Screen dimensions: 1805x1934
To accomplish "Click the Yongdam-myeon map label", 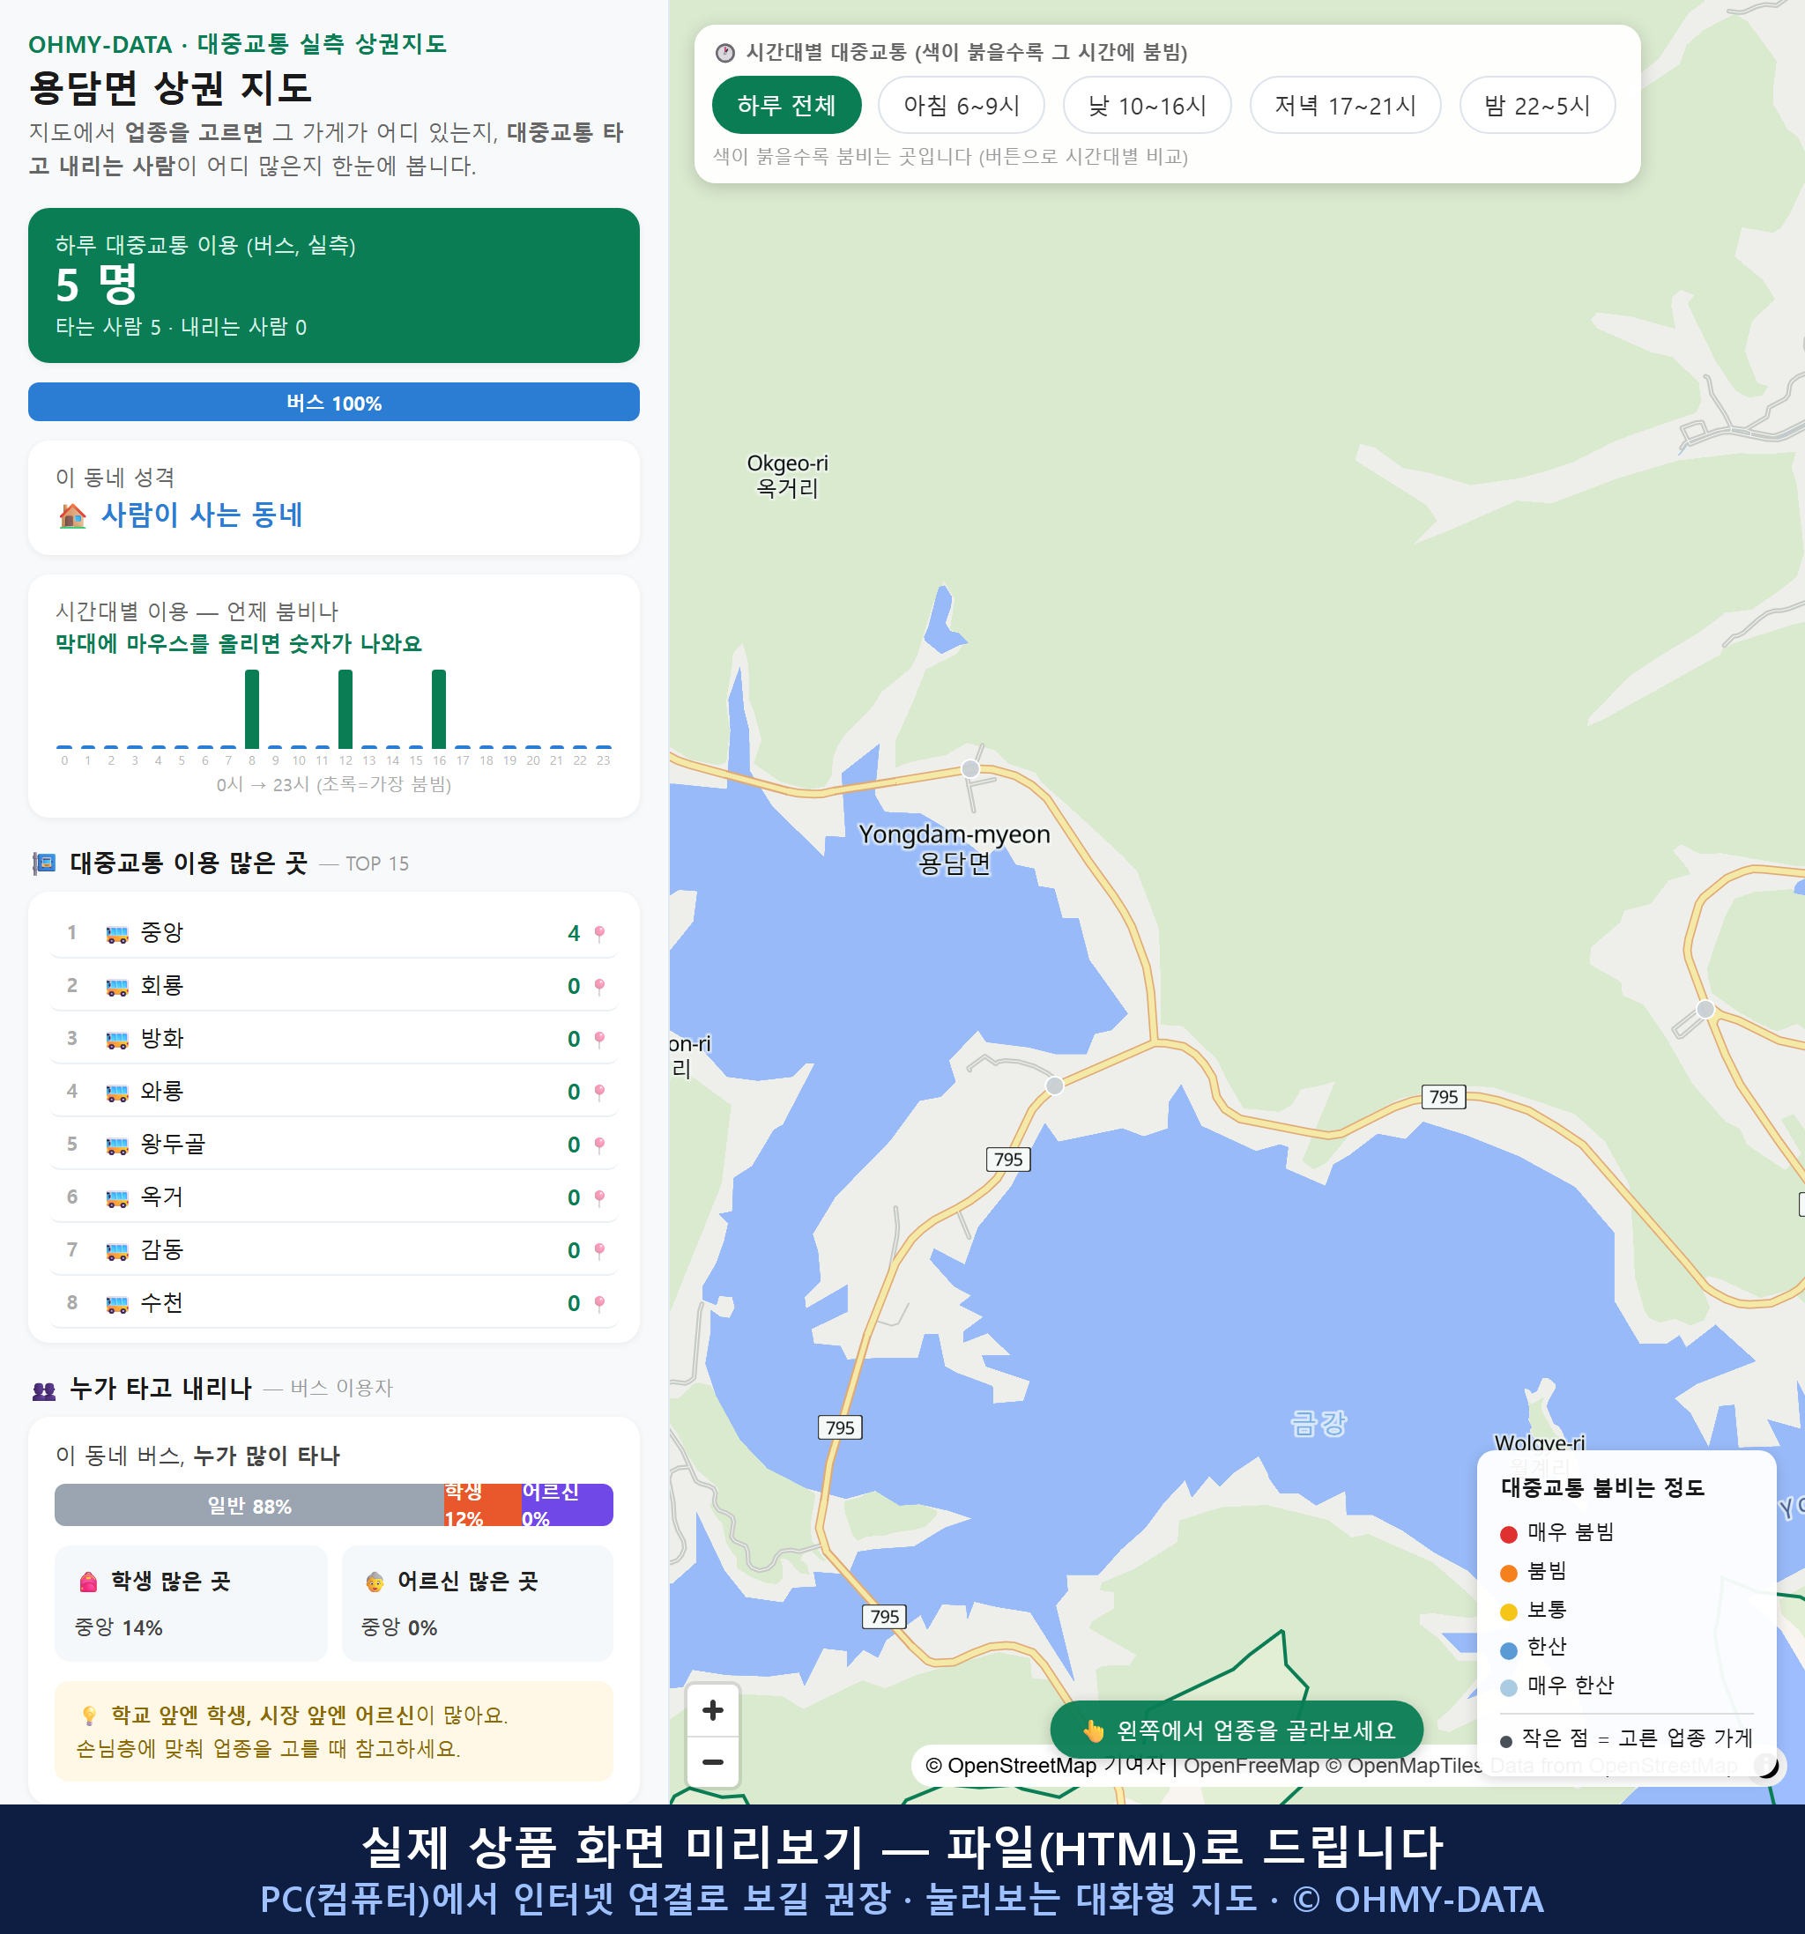I will (x=954, y=848).
